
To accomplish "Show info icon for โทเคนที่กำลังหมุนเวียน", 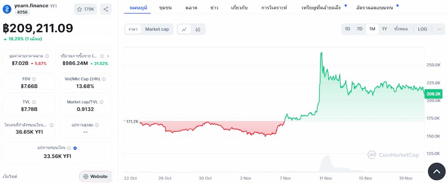I will pos(52,125).
